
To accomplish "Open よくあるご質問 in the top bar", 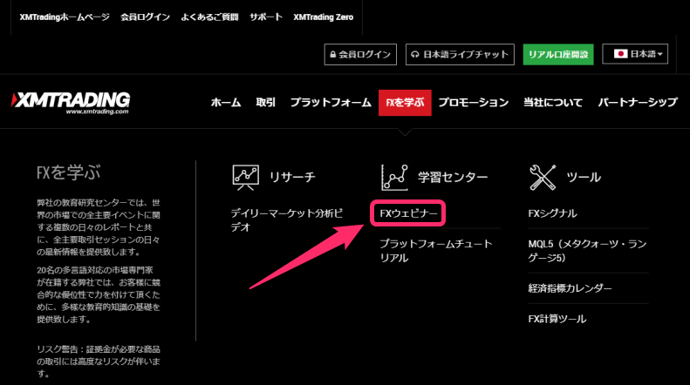I will 209,17.
